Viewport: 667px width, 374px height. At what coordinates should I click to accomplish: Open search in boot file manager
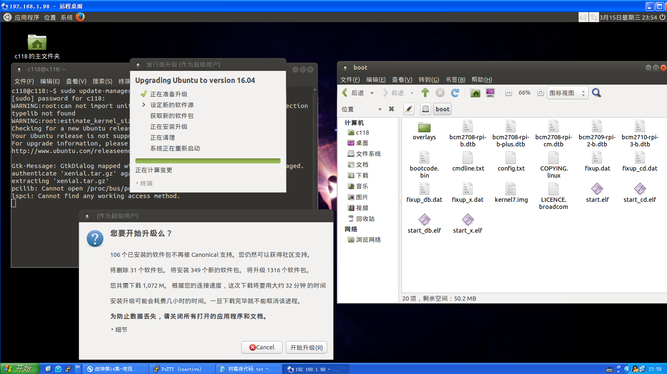click(x=597, y=93)
